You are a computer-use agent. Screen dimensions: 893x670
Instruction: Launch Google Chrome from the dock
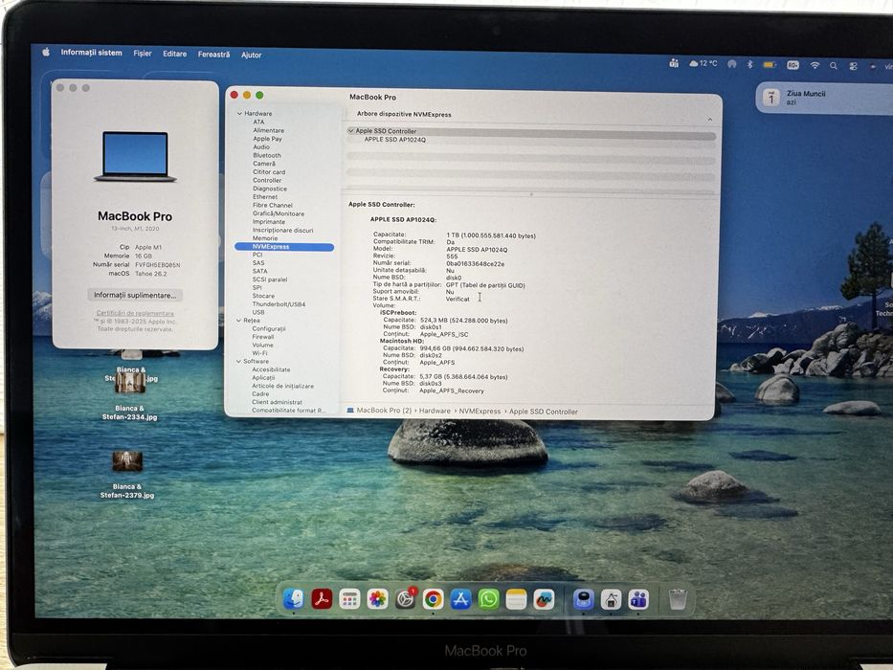[433, 599]
